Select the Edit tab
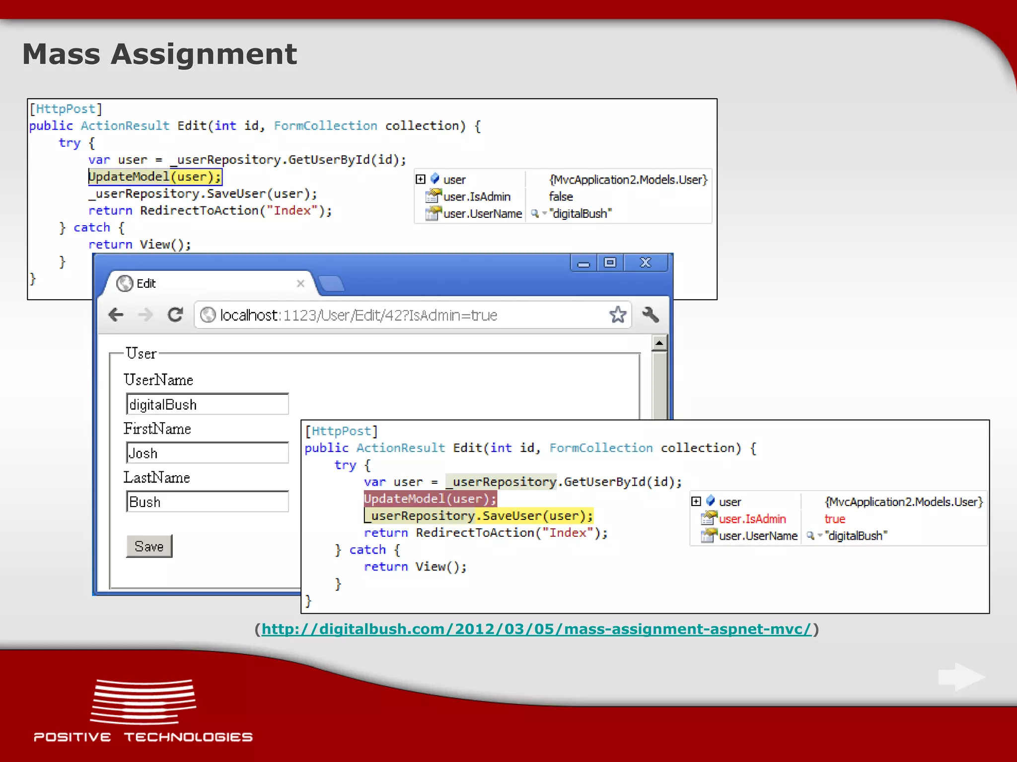The height and width of the screenshot is (762, 1017). pos(209,283)
